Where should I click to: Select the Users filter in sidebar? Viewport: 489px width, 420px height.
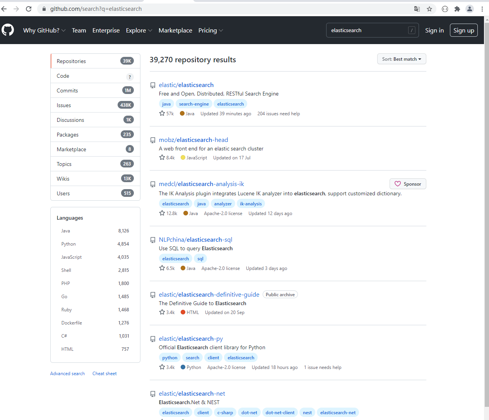point(95,193)
